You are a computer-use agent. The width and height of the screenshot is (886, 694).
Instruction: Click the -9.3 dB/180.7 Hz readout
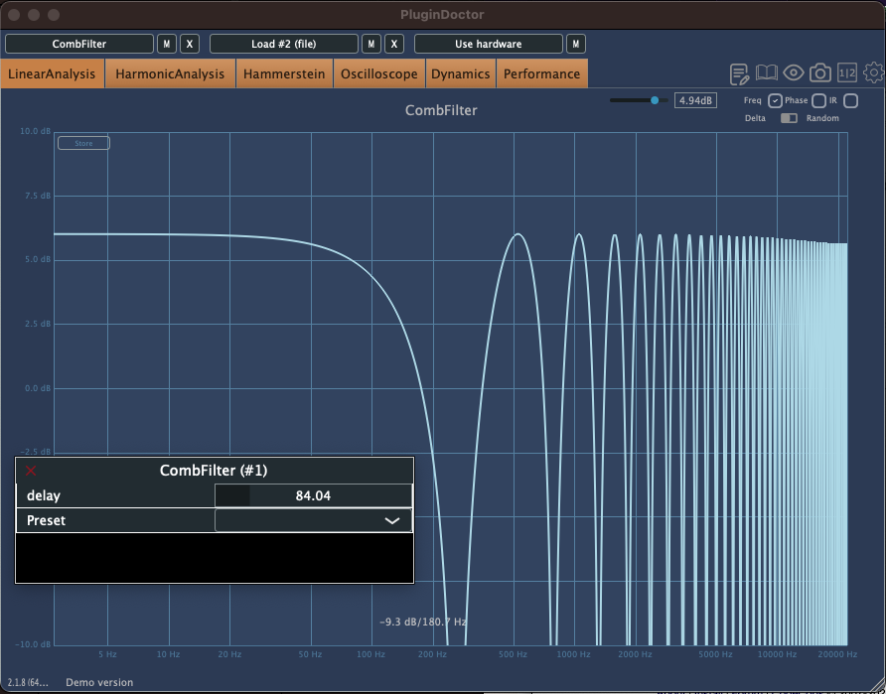click(423, 622)
